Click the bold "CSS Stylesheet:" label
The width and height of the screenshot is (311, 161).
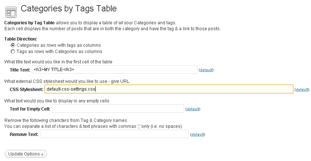(26, 89)
